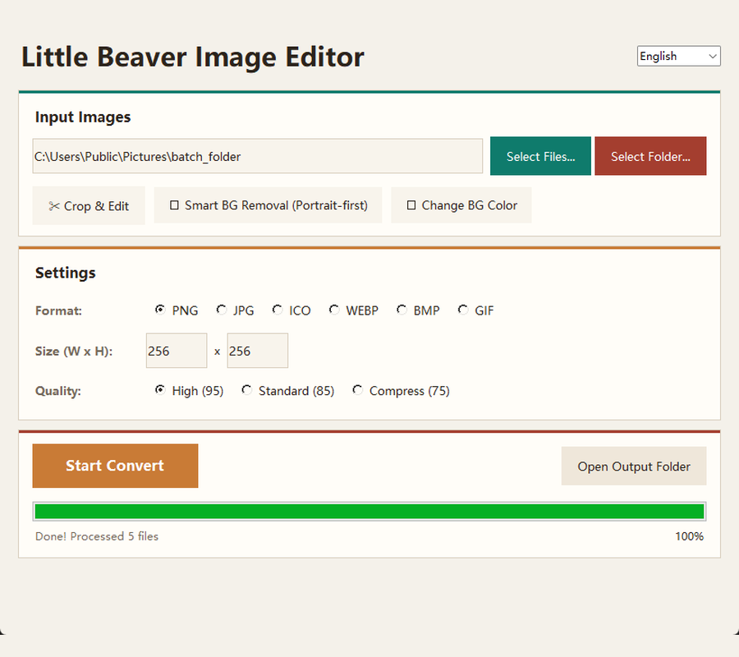Click Open Output Folder button
Image resolution: width=739 pixels, height=657 pixels.
[633, 466]
